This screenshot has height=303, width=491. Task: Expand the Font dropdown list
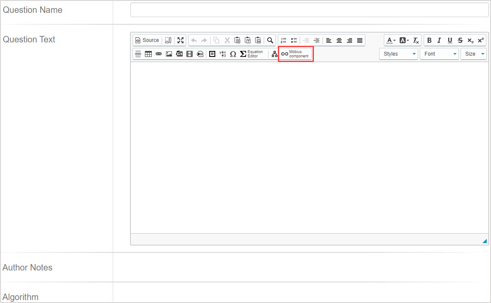pyautogui.click(x=439, y=54)
